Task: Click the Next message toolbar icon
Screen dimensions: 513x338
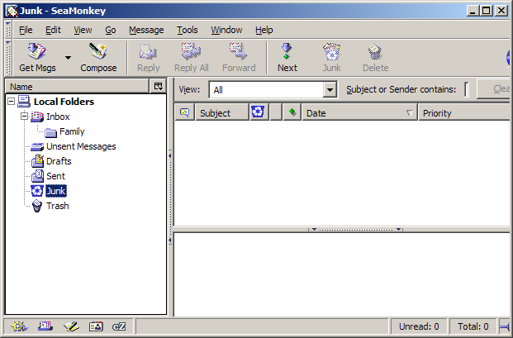Action: [x=287, y=58]
